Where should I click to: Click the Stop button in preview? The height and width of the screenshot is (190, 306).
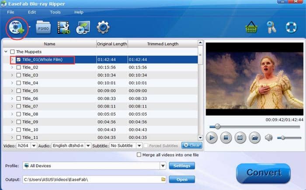coord(226,138)
